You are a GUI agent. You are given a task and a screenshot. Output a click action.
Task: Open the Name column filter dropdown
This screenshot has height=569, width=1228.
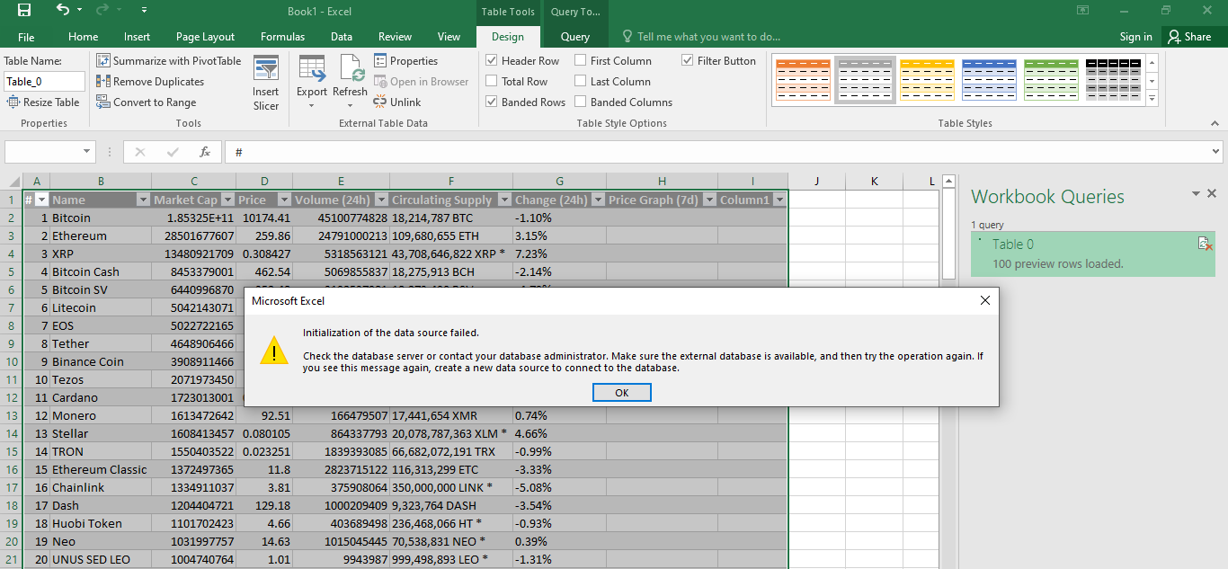click(142, 200)
